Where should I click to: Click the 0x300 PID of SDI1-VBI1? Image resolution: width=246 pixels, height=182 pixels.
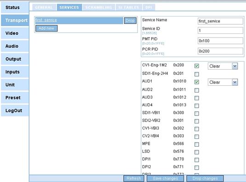(x=178, y=113)
